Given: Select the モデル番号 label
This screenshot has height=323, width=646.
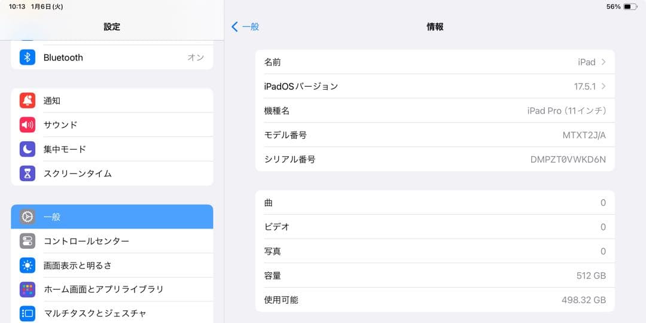Looking at the screenshot, I should (285, 135).
